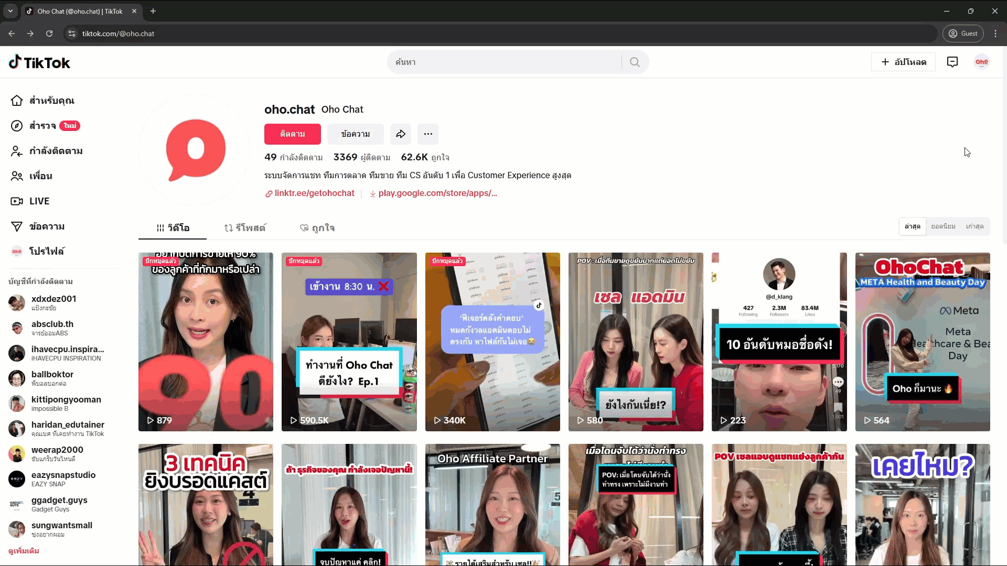Click the 3369 ผู้ติดตาม followers count
Image resolution: width=1007 pixels, height=566 pixels.
362,157
